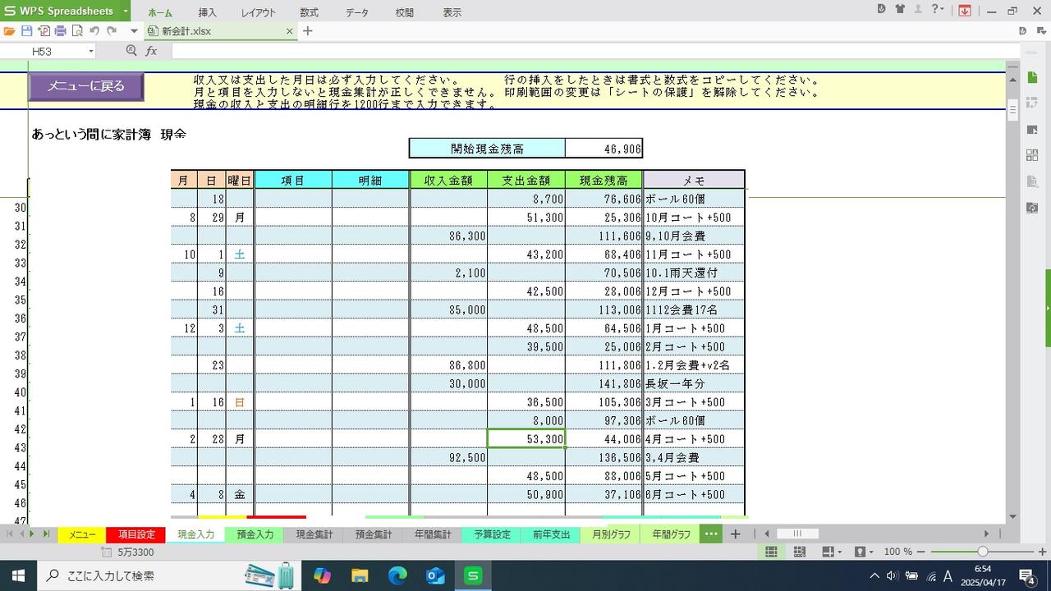The width and height of the screenshot is (1051, 591).
Task: Switch to the 前年支出 sheet tab
Action: pyautogui.click(x=550, y=534)
